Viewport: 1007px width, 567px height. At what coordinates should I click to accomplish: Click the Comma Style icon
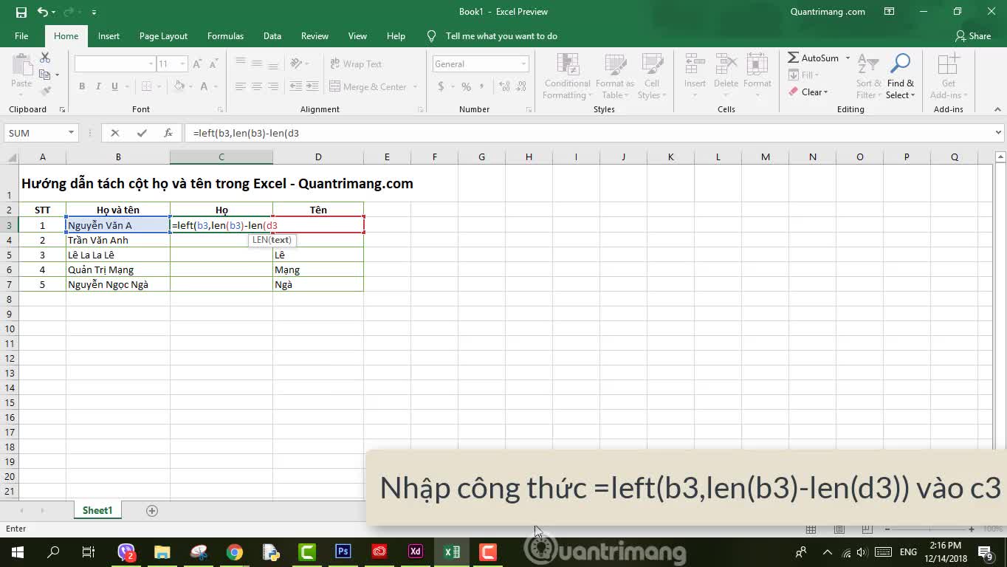coord(482,86)
